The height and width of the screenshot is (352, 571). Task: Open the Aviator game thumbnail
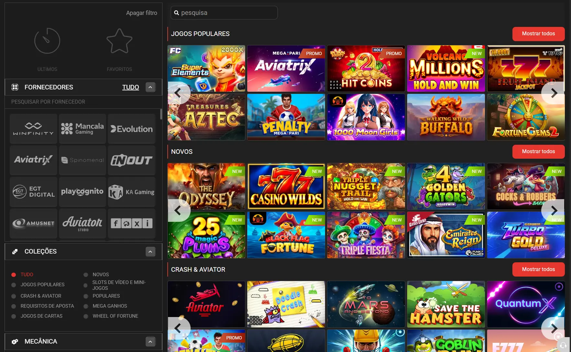click(x=206, y=304)
